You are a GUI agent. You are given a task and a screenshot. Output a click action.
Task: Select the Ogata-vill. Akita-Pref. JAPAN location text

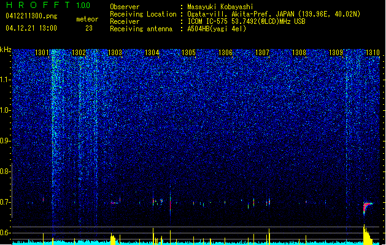click(x=274, y=14)
